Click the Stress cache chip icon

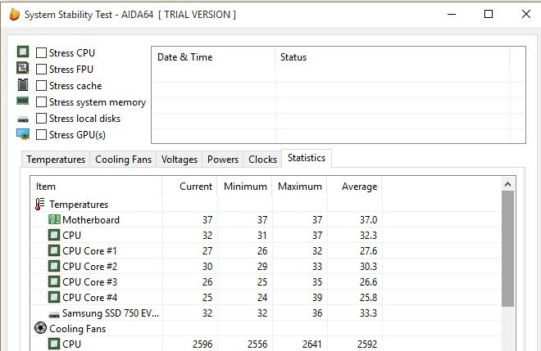23,85
